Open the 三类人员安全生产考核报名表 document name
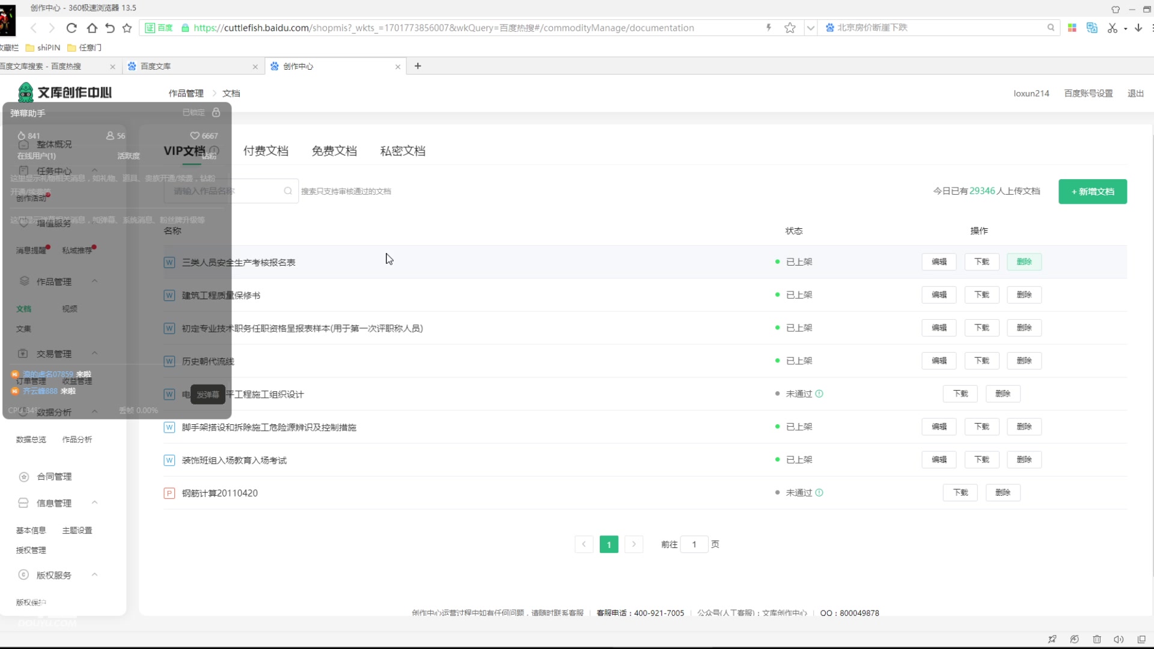The image size is (1154, 649). pyautogui.click(x=239, y=263)
